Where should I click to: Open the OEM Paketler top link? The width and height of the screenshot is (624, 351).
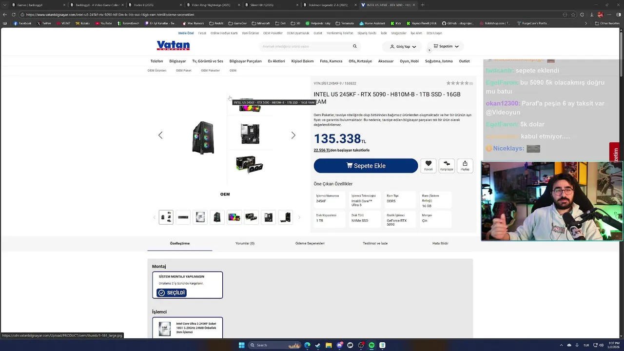click(x=273, y=33)
